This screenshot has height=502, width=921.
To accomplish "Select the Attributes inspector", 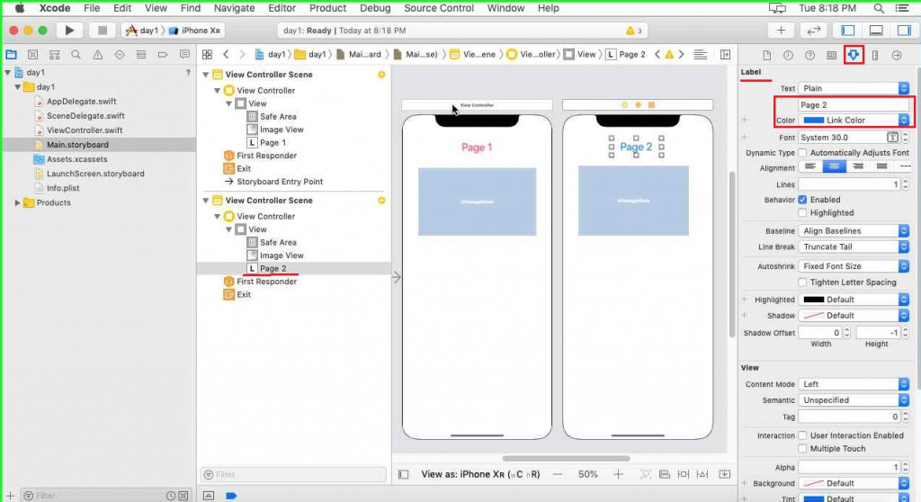I will tap(853, 55).
